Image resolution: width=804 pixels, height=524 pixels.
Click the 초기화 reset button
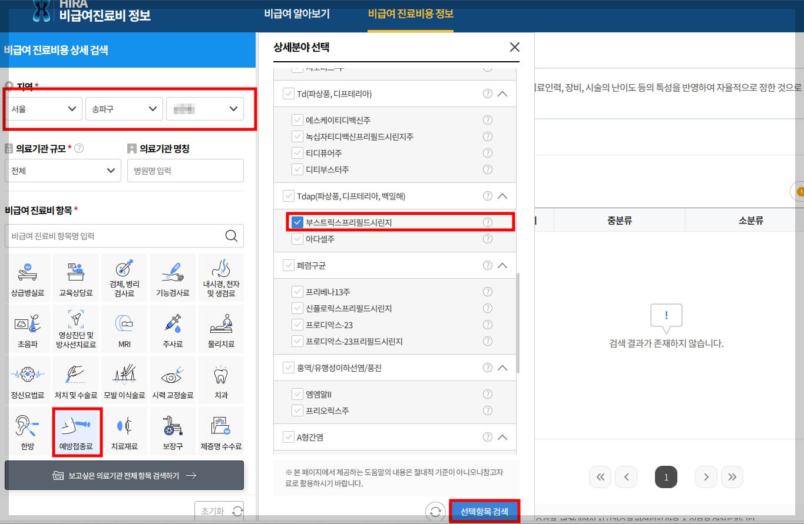pos(219,511)
